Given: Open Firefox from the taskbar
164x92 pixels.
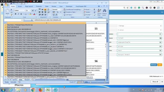Looking at the screenshot, I should pos(40,90).
